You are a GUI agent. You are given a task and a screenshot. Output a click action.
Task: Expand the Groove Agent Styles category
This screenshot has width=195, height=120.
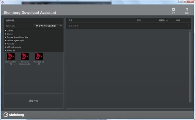pos(15,40)
